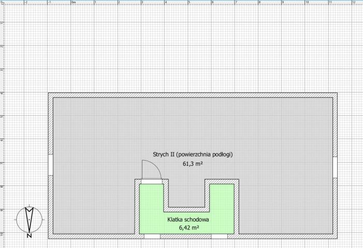
Task: Click the '0m' mark on the top ruler
Action: 74,2
